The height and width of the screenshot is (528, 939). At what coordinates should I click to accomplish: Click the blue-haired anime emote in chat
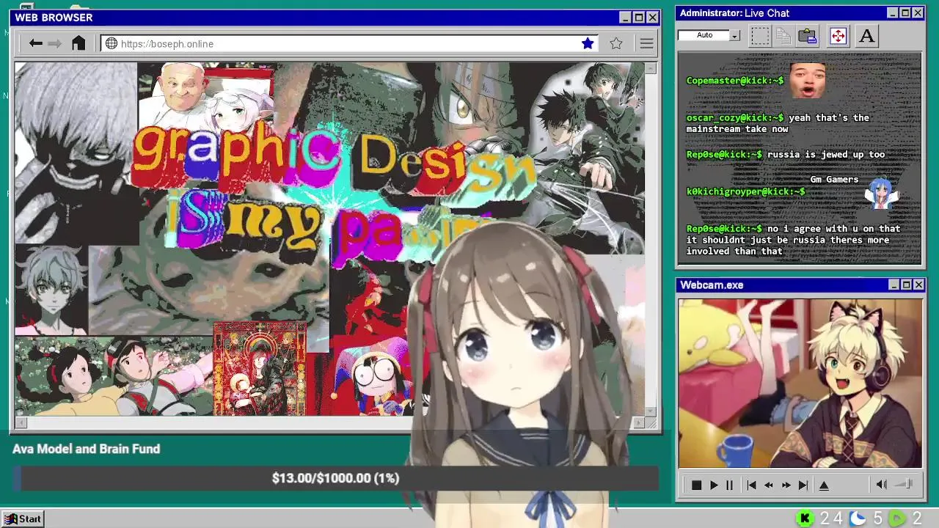(x=881, y=192)
